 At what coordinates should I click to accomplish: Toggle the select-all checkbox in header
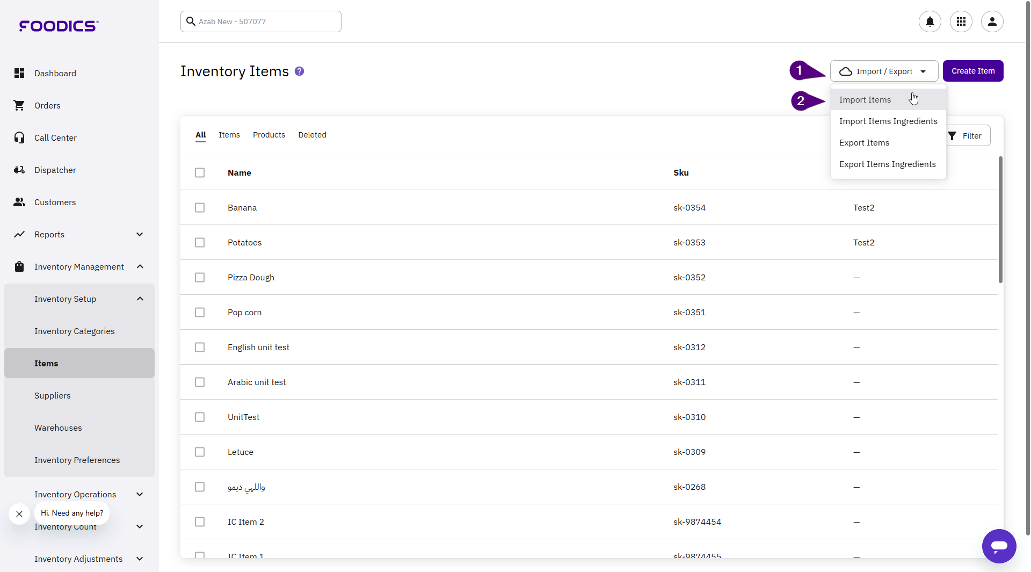(200, 173)
